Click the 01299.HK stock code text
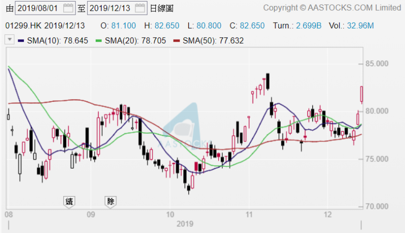Image resolution: width=405 pixels, height=233 pixels. point(23,26)
